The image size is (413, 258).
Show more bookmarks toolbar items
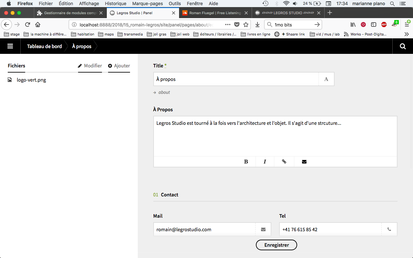coord(407,34)
